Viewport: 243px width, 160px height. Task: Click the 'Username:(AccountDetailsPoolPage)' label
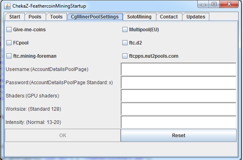coord(47,69)
